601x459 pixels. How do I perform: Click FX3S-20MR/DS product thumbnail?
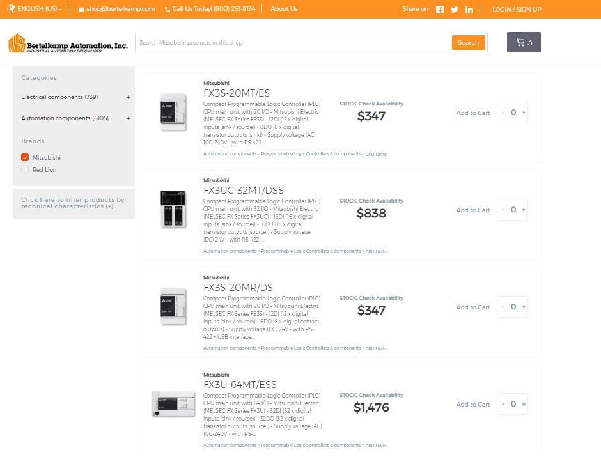coord(174,306)
